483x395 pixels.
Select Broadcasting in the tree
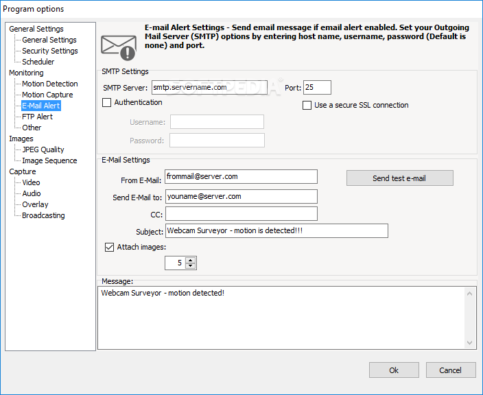pos(43,215)
